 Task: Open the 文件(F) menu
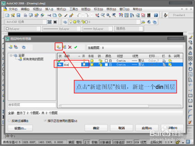point(13,9)
